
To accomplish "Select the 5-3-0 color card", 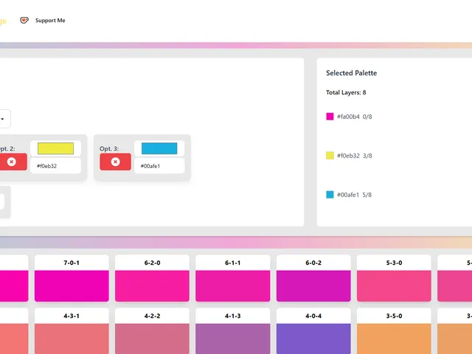I will [394, 278].
